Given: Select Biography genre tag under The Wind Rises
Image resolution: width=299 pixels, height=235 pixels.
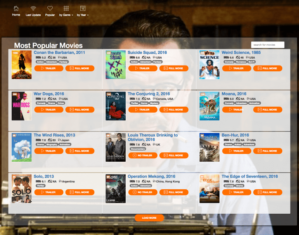Looking at the screenshot, I should [x=52, y=145].
